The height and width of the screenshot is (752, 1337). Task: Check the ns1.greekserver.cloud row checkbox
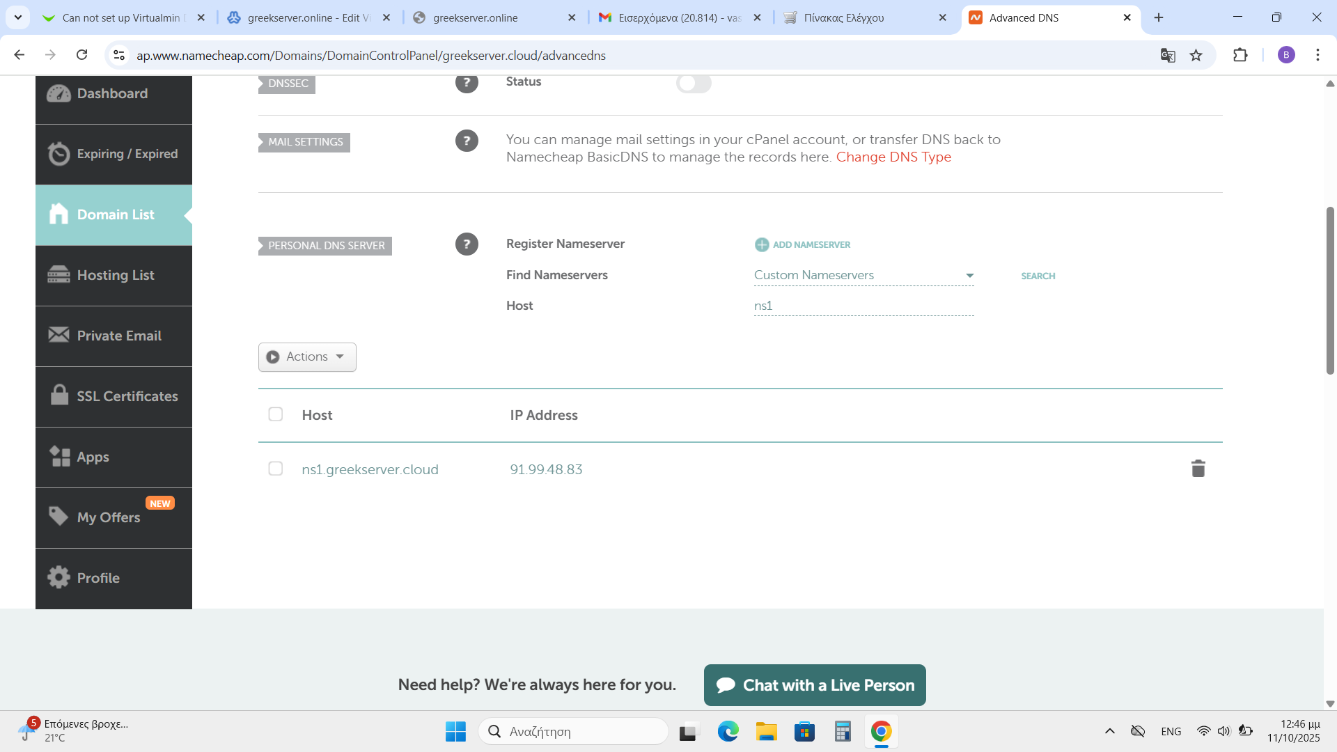(x=276, y=469)
